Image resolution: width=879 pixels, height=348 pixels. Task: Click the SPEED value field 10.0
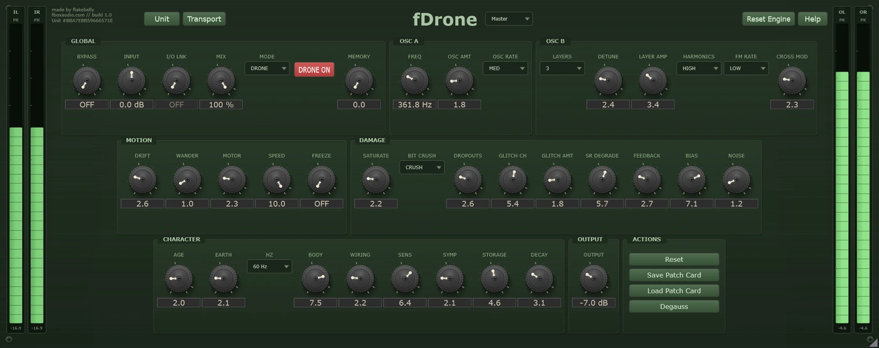point(277,204)
